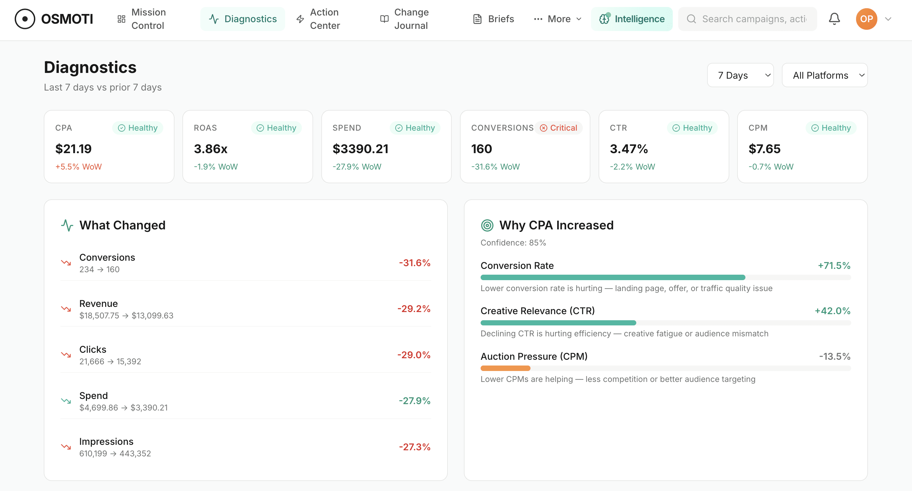
Task: Click the Action Center lightning icon
Action: coord(300,19)
